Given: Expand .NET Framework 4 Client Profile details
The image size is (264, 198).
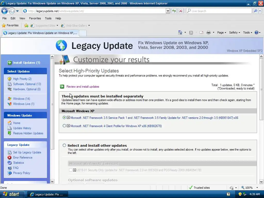Looking at the screenshot, I should pyautogui.click(x=68, y=126).
